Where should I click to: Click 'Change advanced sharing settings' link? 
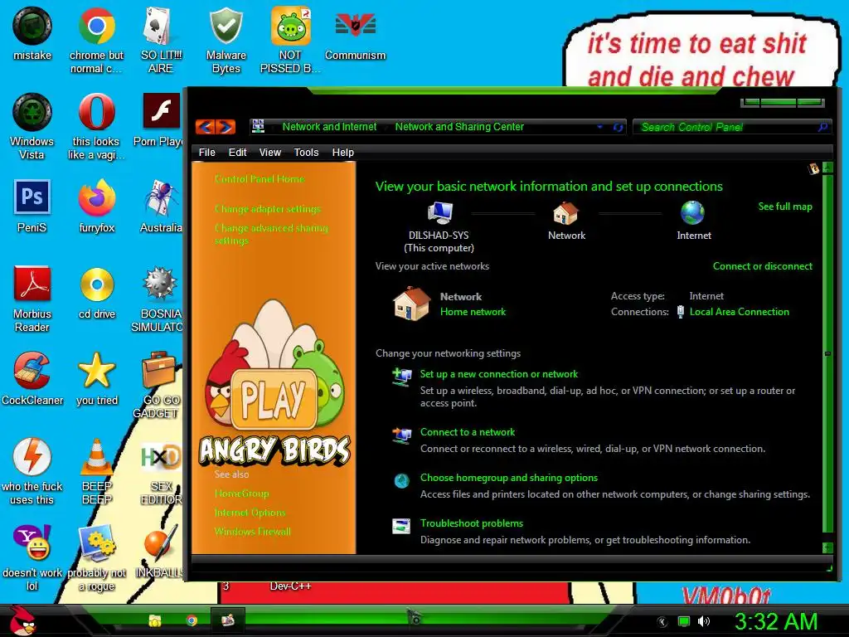click(271, 234)
